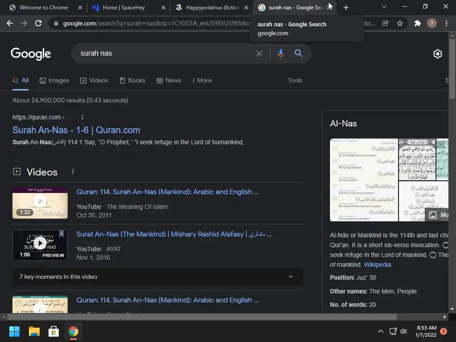
Task: Click the vertical page scrollbar thumb
Action: [452, 68]
